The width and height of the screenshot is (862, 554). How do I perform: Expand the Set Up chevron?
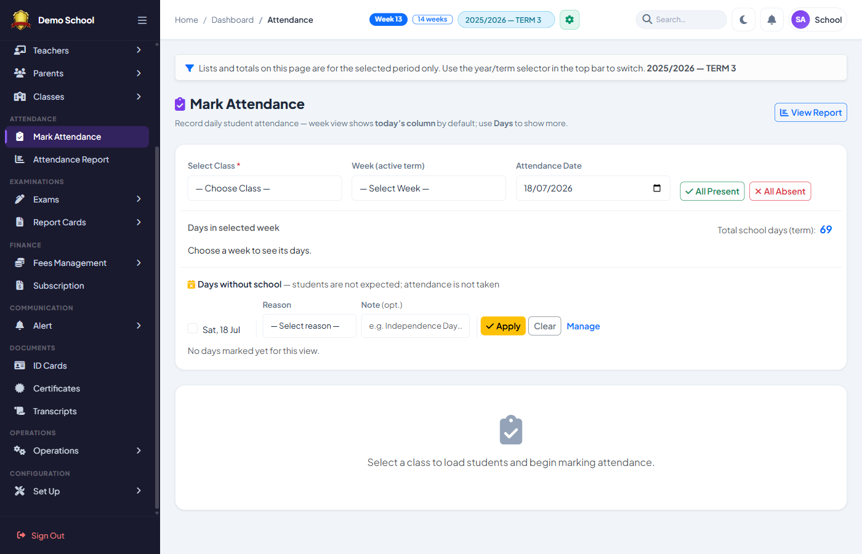tap(139, 491)
